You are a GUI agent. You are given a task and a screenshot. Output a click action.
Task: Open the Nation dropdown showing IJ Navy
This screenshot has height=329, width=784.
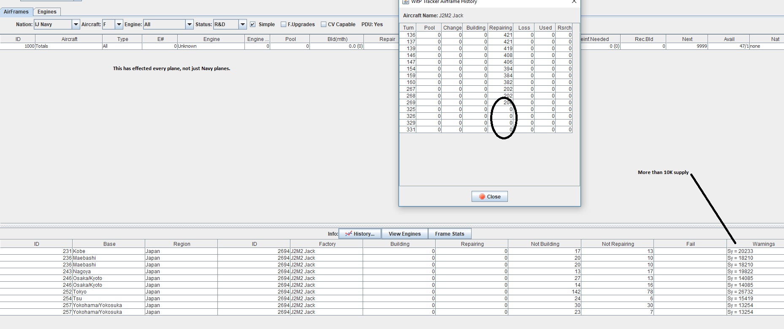pyautogui.click(x=76, y=24)
